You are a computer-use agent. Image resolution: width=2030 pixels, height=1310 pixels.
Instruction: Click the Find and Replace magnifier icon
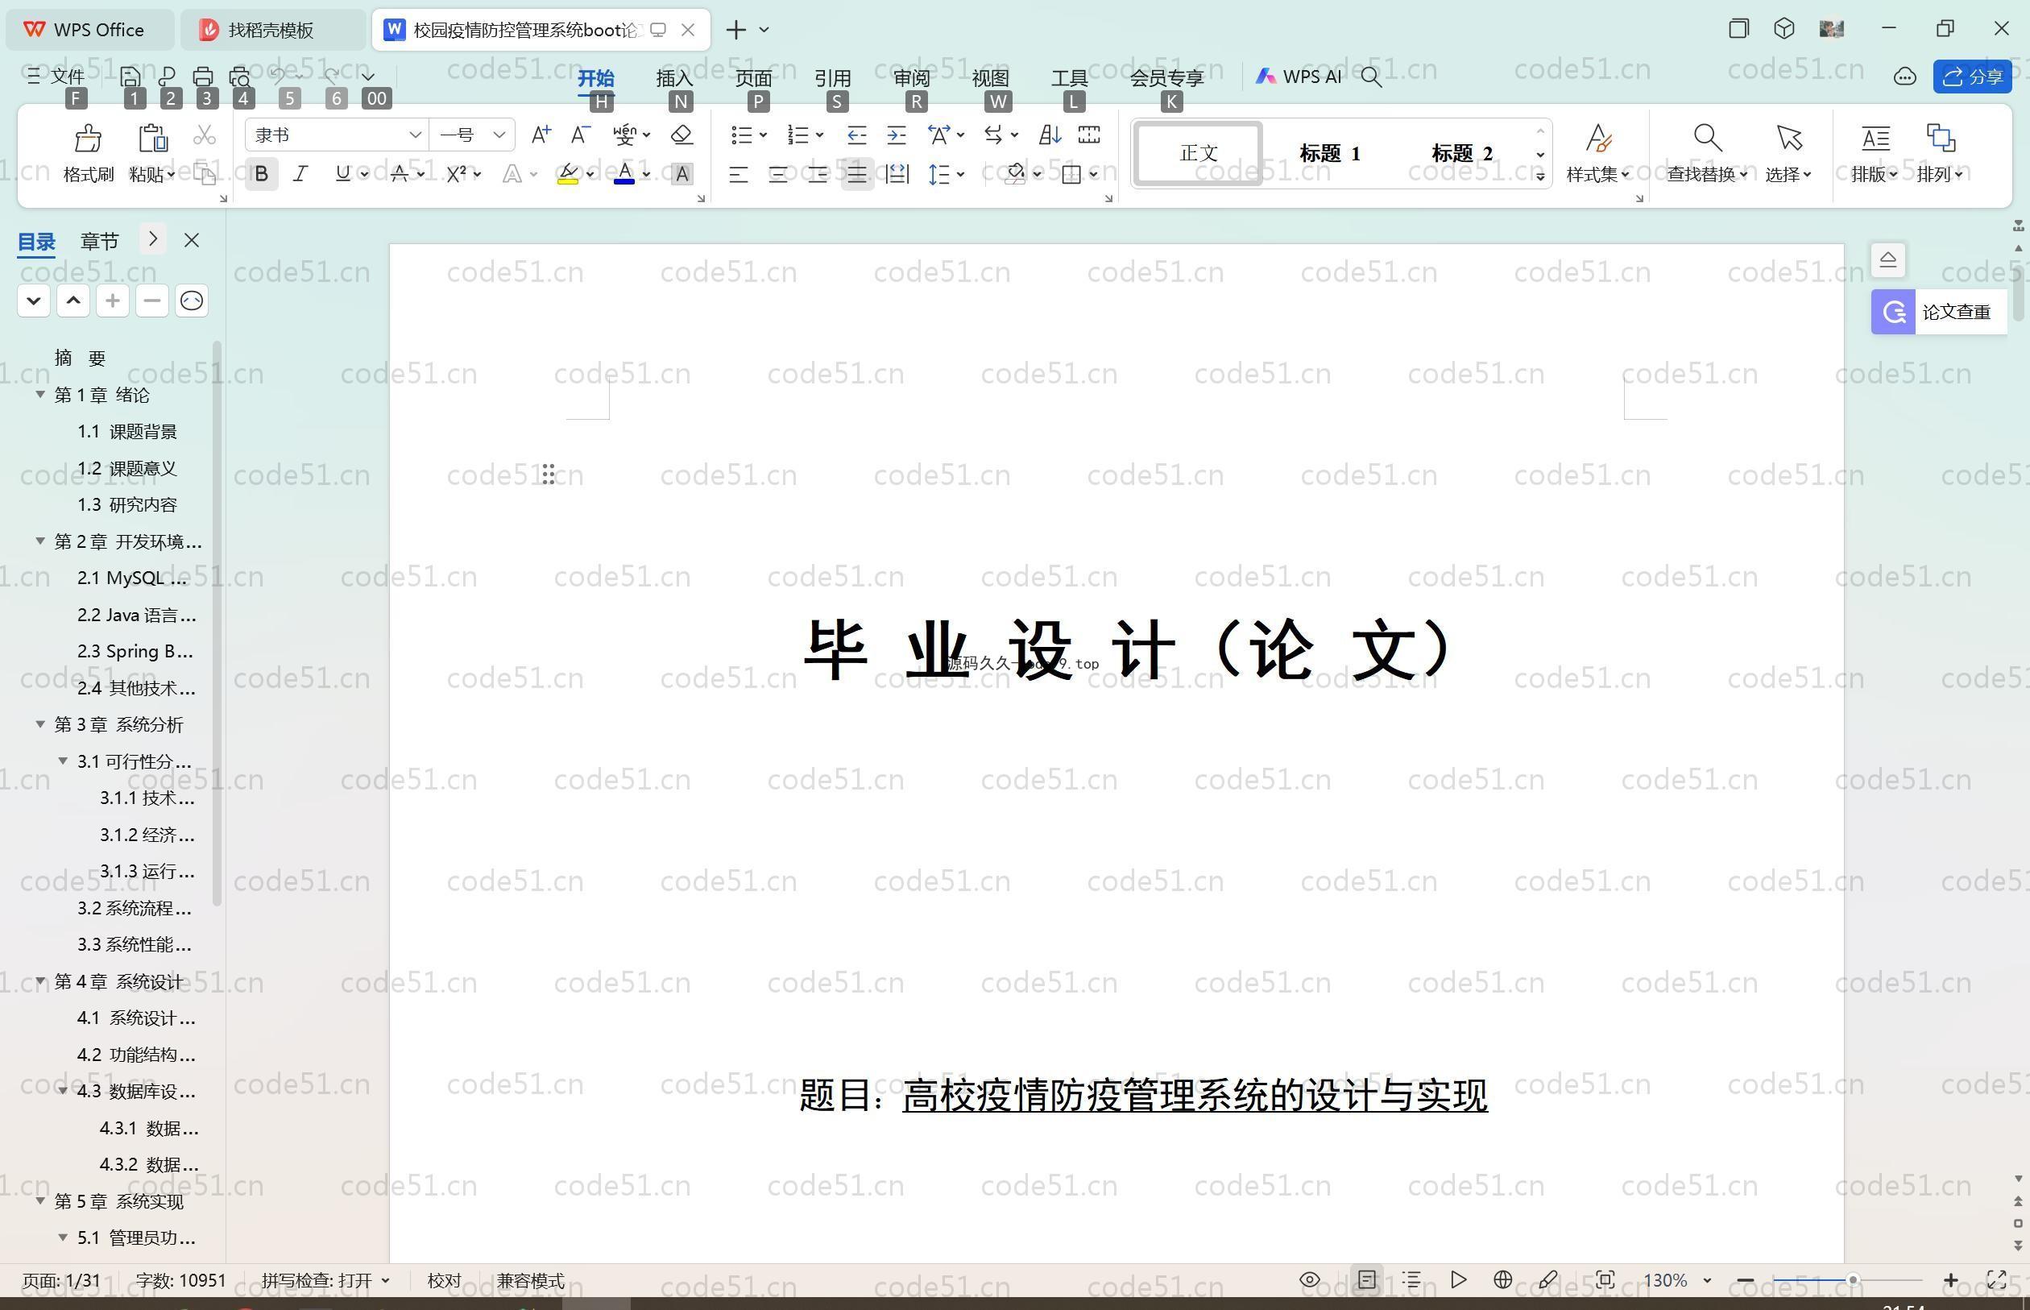tap(1707, 138)
